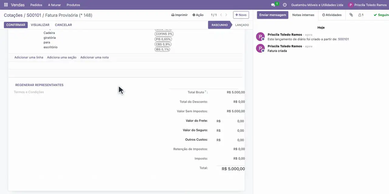This screenshot has width=389, height=194.
Task: Select the Rascunho status stage
Action: (220, 25)
